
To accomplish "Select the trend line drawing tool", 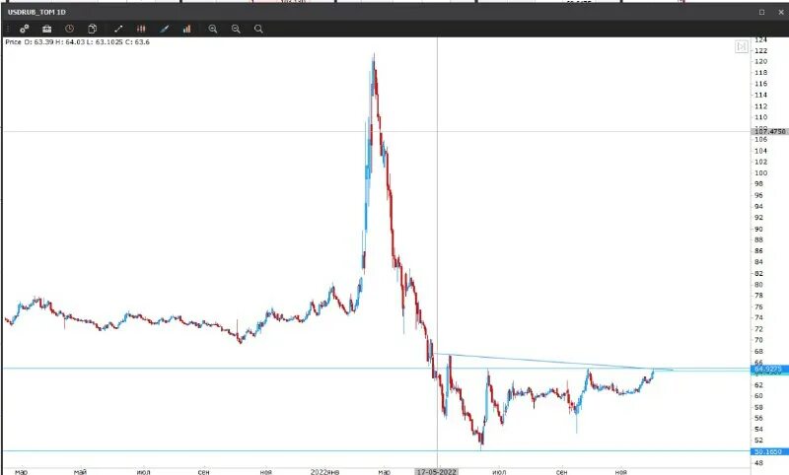I will 118,29.
